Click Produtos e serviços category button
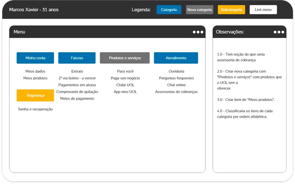This screenshot has width=295, height=184. [125, 58]
